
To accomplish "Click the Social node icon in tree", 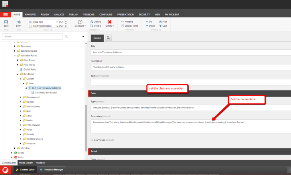I will [x=16, y=153].
